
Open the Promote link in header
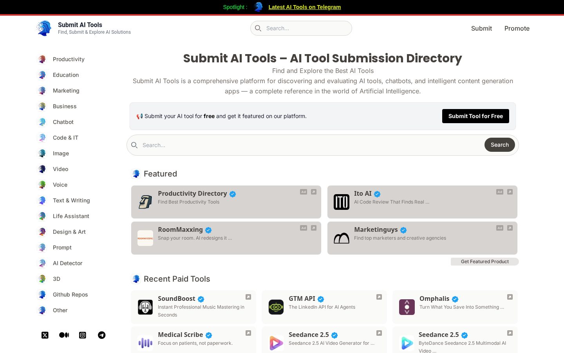[x=517, y=28]
